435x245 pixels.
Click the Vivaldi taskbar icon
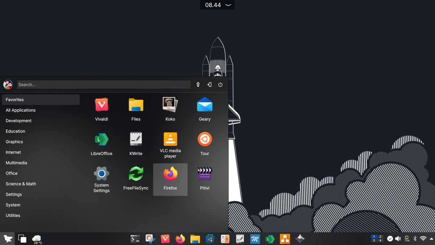165,239
